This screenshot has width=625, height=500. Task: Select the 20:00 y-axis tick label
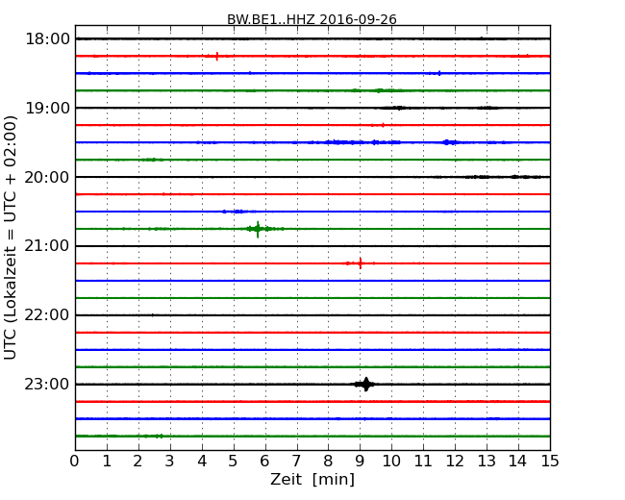pos(47,177)
